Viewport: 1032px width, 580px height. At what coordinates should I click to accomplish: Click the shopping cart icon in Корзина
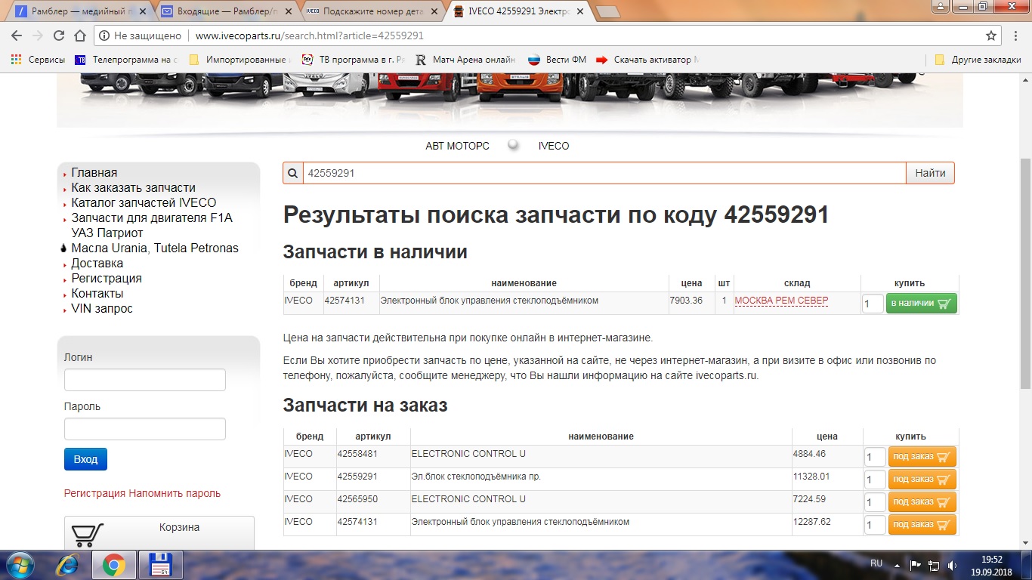pos(87,534)
